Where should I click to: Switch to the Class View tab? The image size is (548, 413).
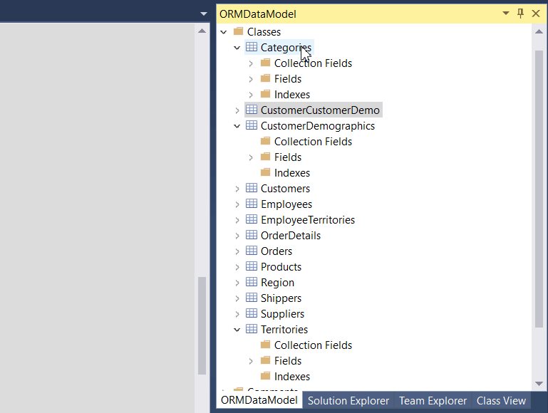click(501, 400)
